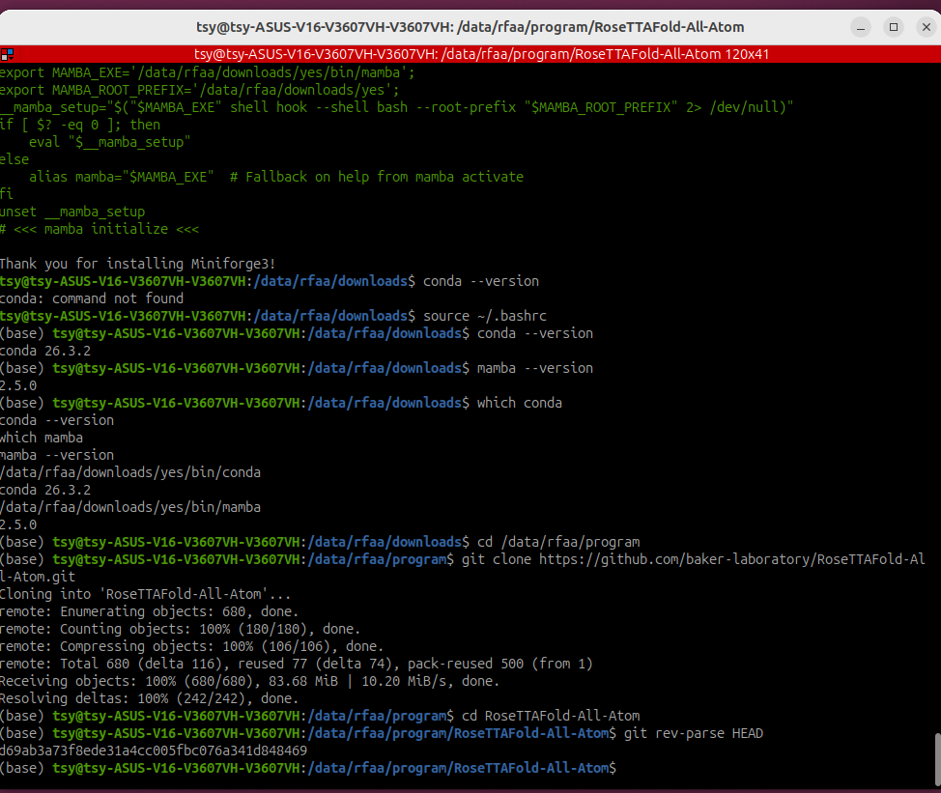This screenshot has height=793, width=941.
Task: Click the 'cd RoseTTAFold-All-Atom' command
Action: (x=551, y=716)
